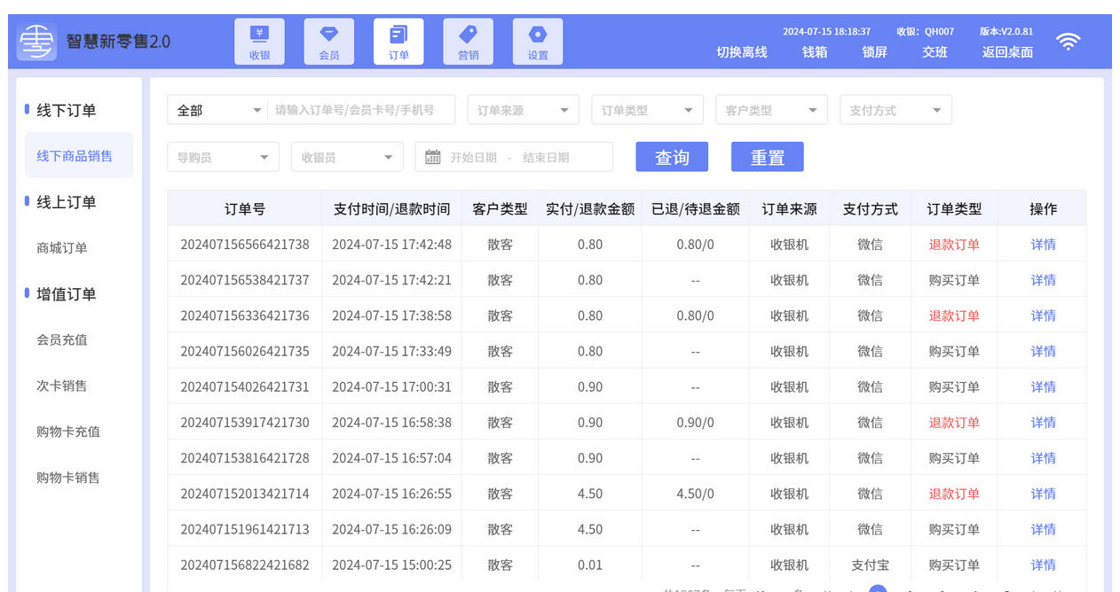The image size is (1120, 592).
Task: Click the 智慧新零售 app logo
Action: 36,42
